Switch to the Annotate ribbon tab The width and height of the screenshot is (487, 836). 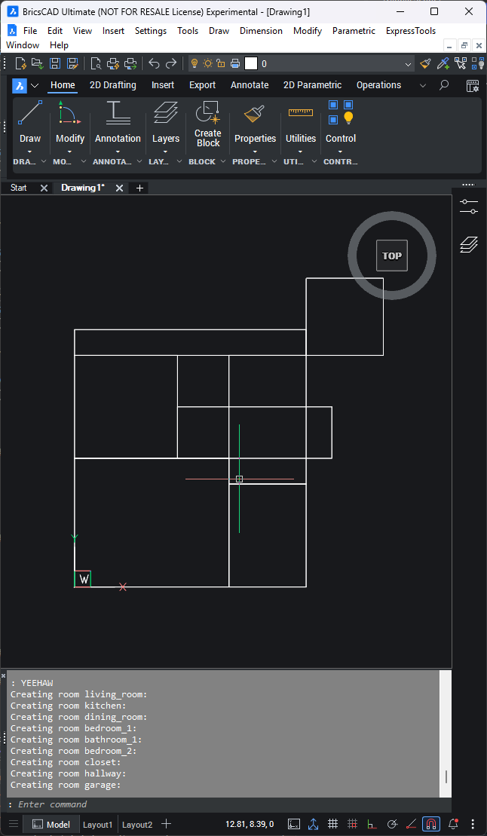click(x=250, y=85)
